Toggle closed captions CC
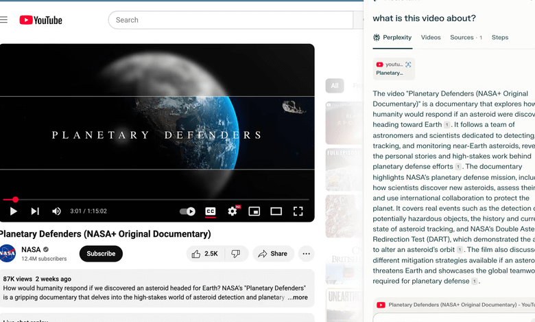535x322 pixels. coord(211,211)
